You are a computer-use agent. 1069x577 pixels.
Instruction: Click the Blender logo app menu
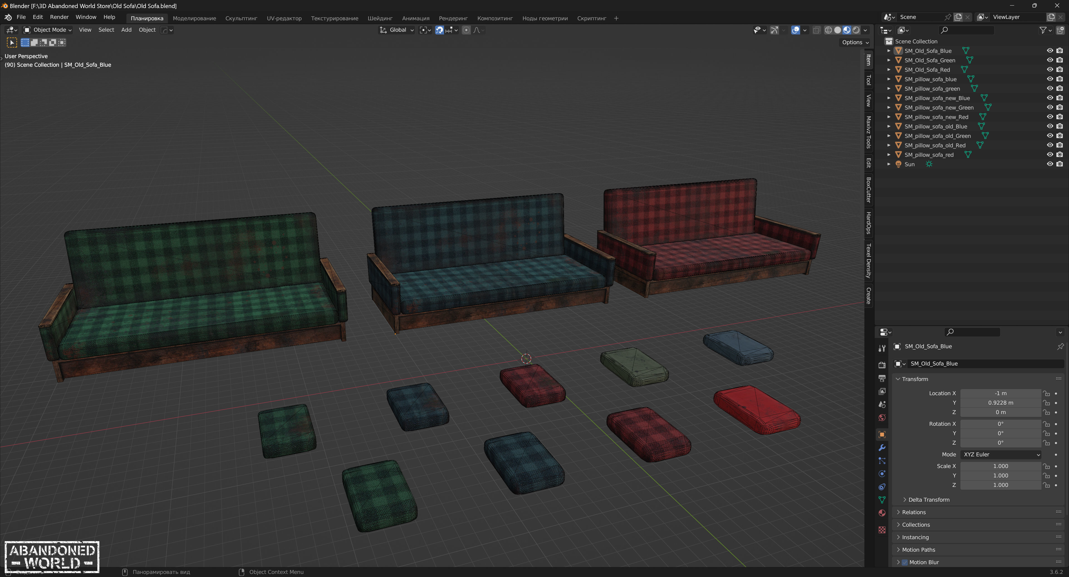(x=8, y=17)
